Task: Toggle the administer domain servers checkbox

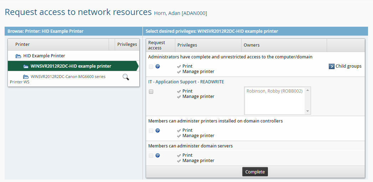Action: 151,156
